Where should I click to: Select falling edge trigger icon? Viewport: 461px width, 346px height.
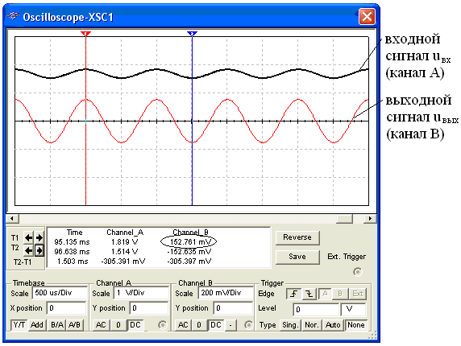[x=309, y=294]
